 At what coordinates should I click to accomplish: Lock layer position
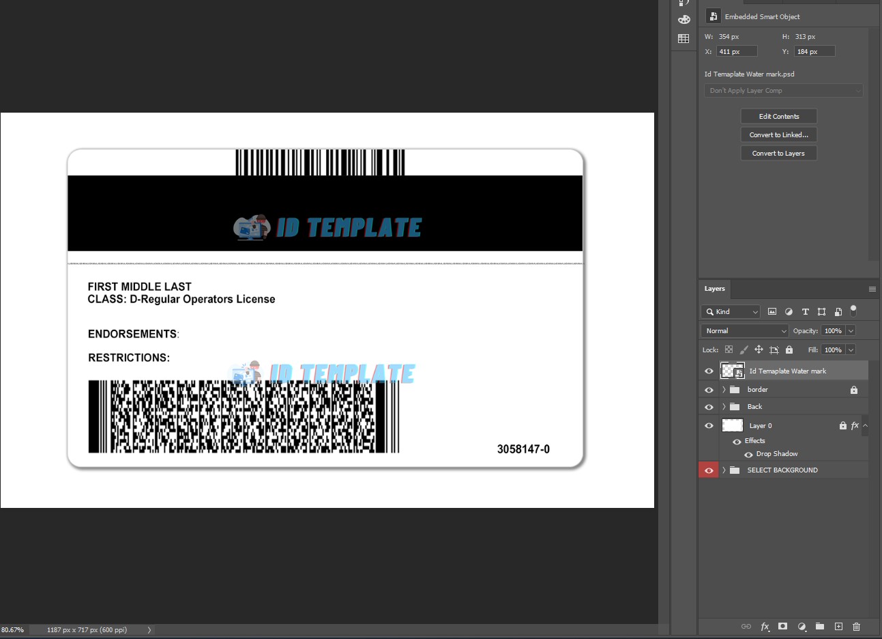(759, 350)
